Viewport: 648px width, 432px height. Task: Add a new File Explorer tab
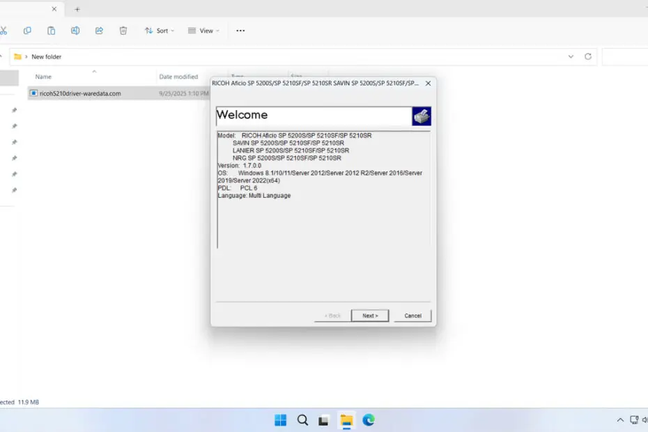click(77, 9)
